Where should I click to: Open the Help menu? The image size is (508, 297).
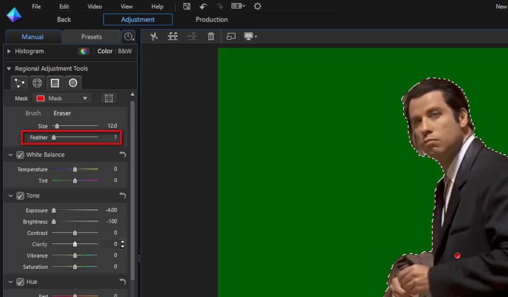point(157,6)
